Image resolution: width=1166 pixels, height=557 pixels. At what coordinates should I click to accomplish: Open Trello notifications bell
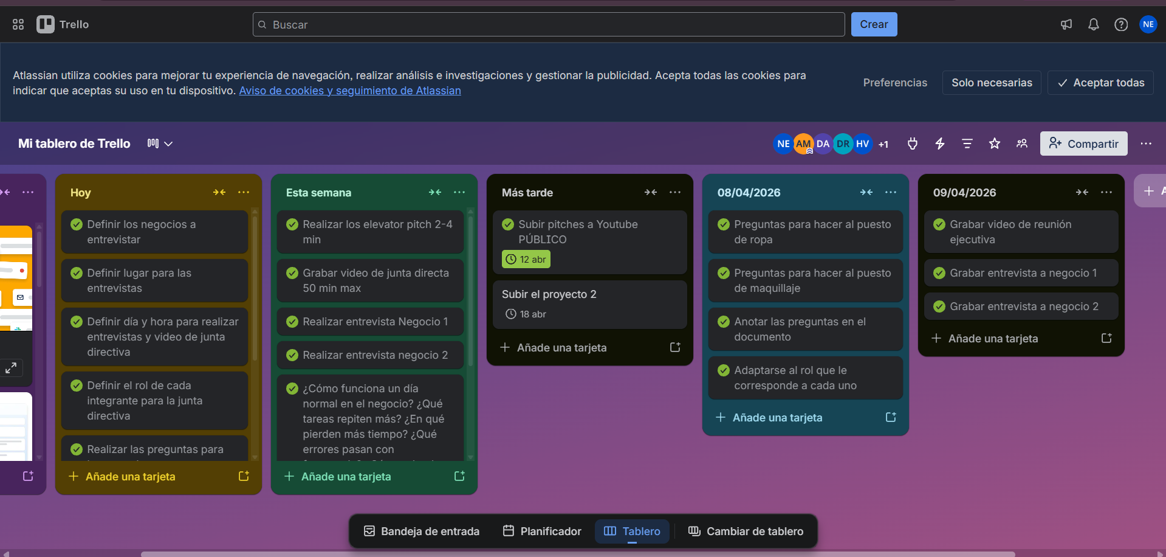tap(1093, 24)
